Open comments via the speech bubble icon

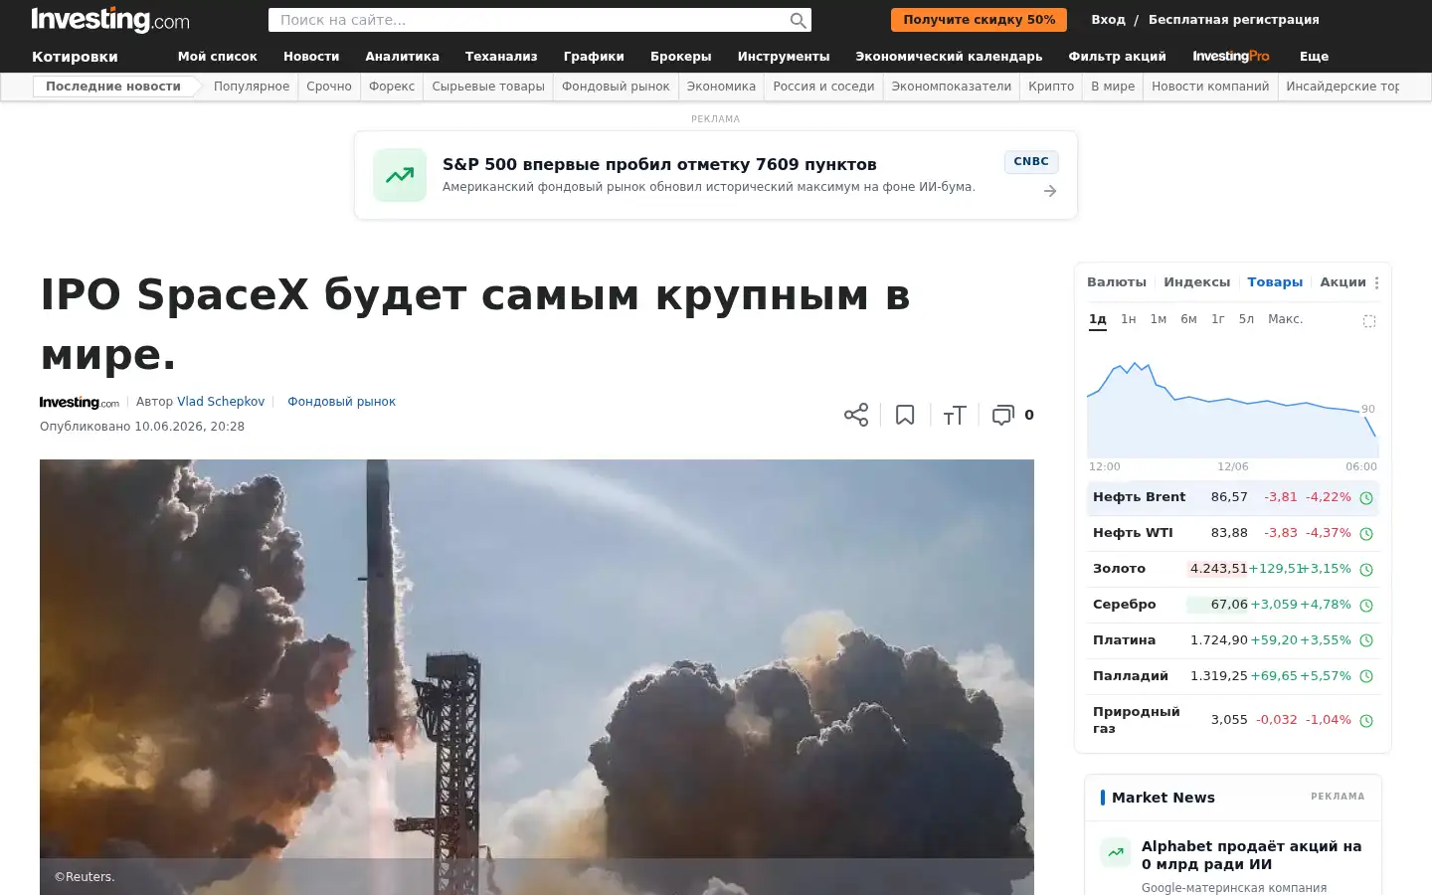coord(1003,415)
